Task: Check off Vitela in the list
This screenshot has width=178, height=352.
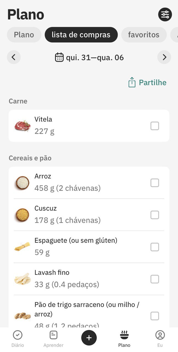Action: [155, 126]
